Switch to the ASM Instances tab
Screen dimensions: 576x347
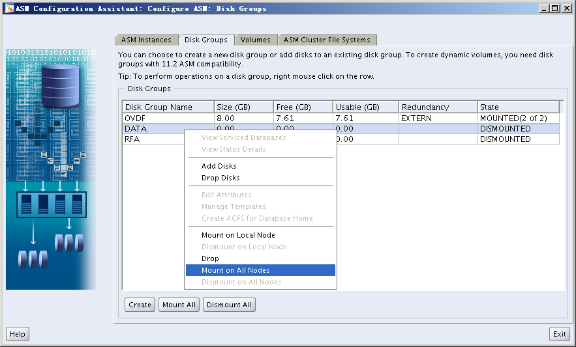tap(146, 40)
